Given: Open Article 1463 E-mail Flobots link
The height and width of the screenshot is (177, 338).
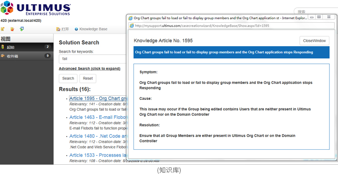Looking at the screenshot, I should [x=98, y=117].
